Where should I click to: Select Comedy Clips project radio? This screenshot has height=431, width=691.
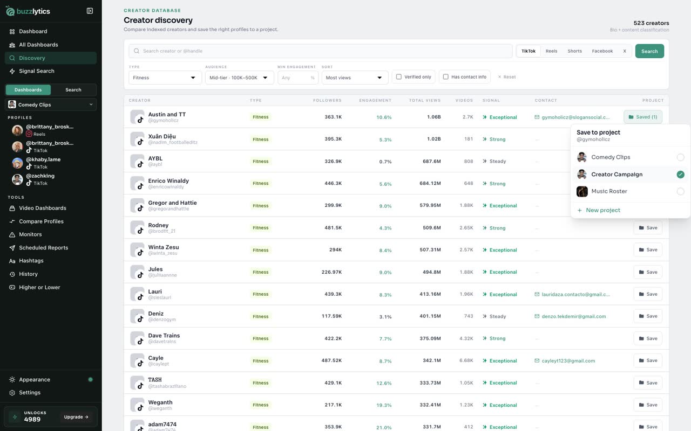680,157
